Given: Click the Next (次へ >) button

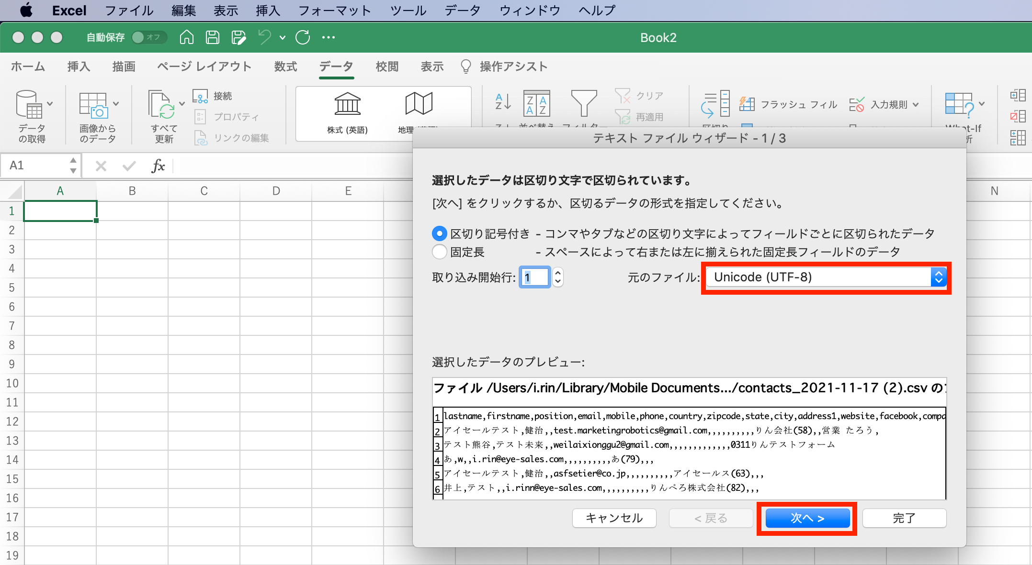Looking at the screenshot, I should point(807,518).
